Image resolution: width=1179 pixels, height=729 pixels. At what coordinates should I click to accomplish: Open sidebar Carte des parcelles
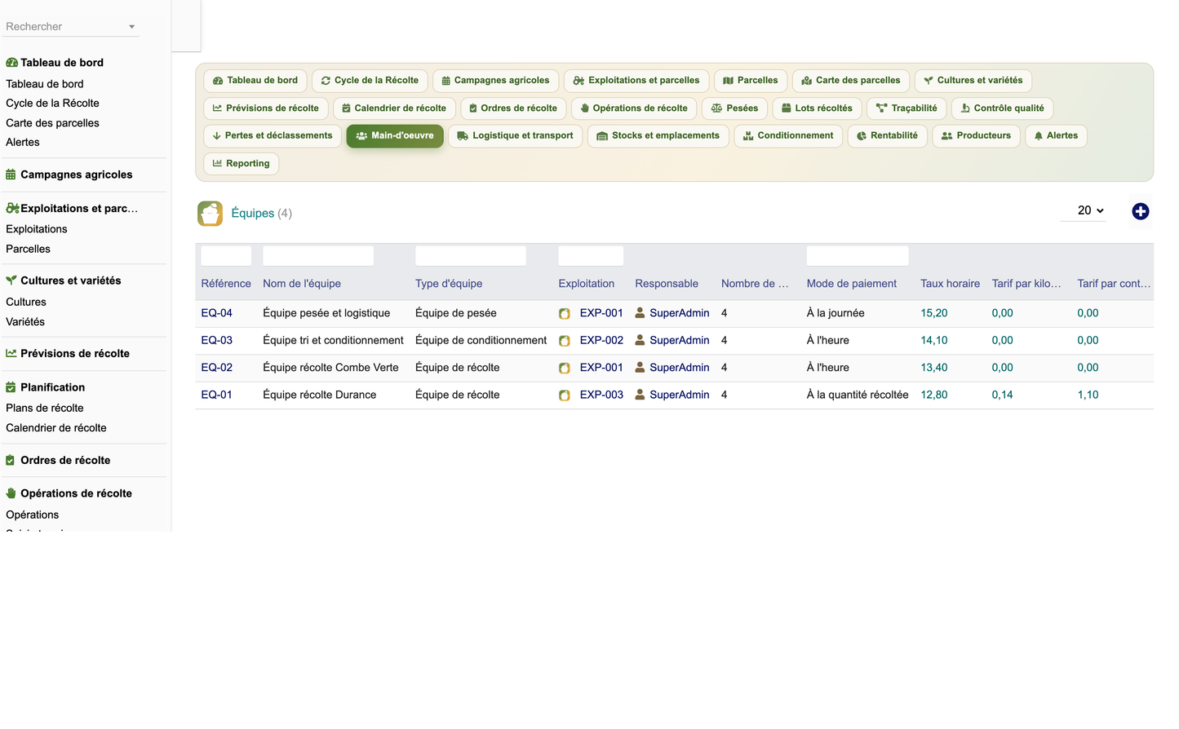(52, 123)
